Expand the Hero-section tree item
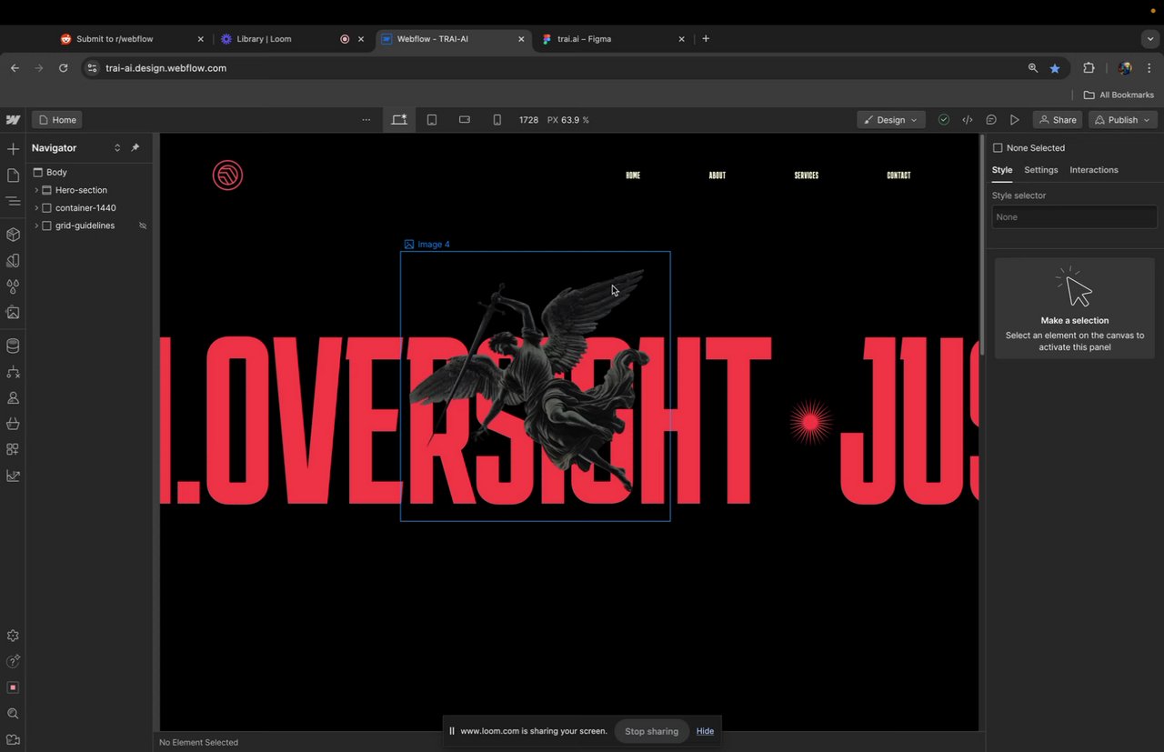 (36, 190)
